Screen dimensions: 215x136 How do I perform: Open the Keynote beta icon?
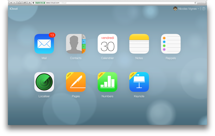139,82
